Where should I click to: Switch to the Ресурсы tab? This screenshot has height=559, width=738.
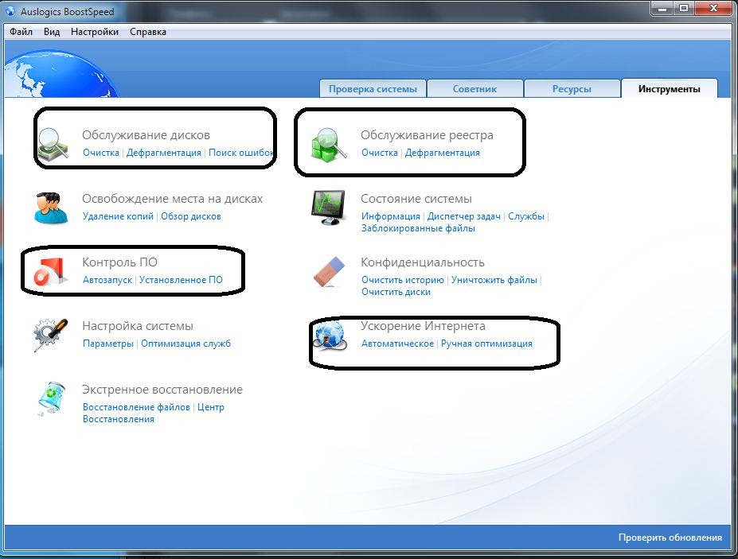572,89
